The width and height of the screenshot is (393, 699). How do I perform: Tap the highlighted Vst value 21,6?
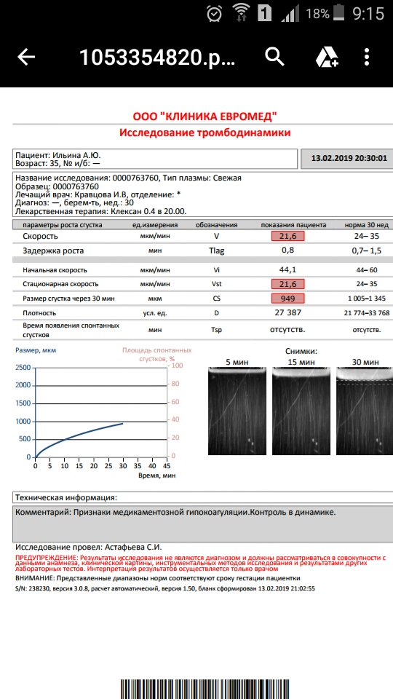pyautogui.click(x=288, y=284)
